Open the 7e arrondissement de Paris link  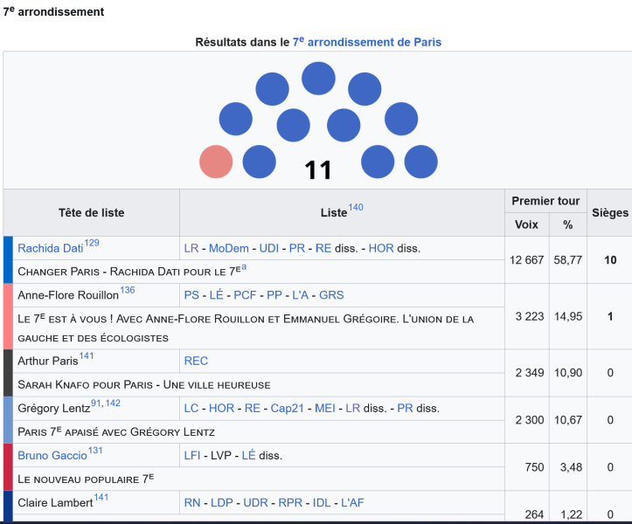tap(367, 42)
